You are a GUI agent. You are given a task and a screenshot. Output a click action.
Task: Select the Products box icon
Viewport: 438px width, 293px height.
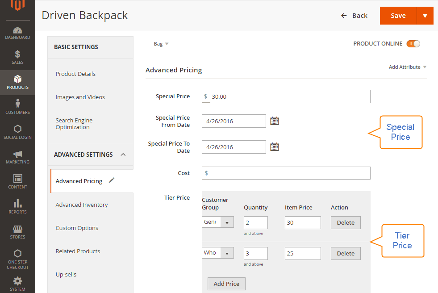click(x=17, y=79)
